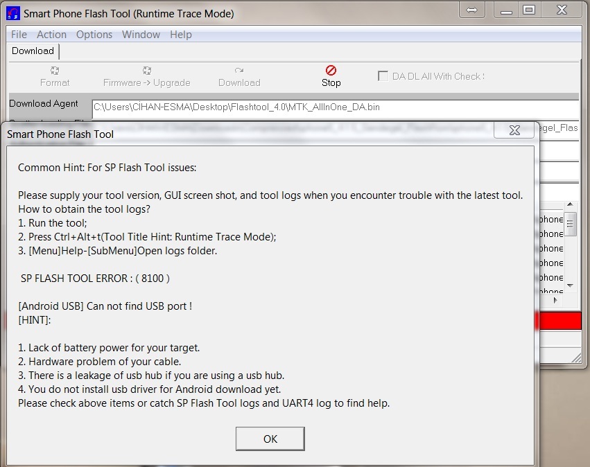Viewport: 590px width, 467px height.
Task: Open the Action menu
Action: point(52,35)
